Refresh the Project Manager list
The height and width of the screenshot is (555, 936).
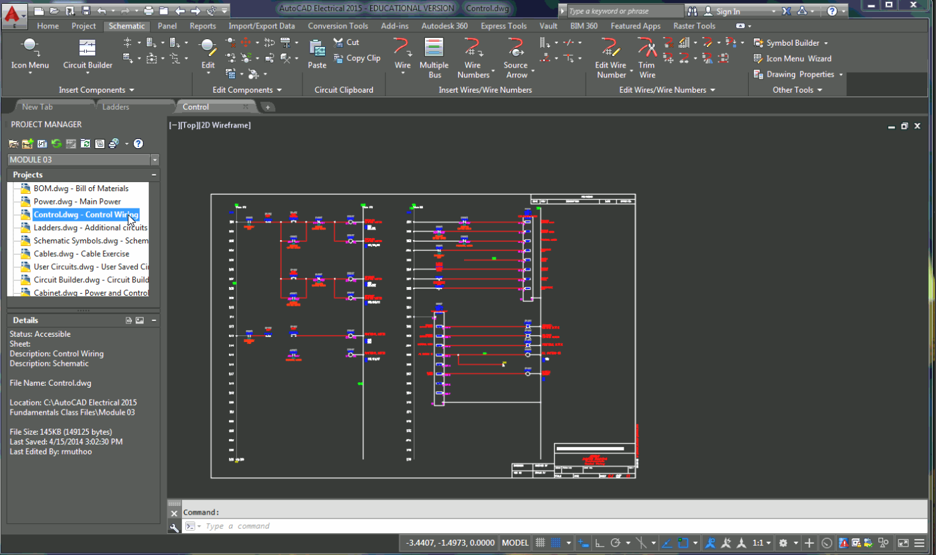tap(57, 143)
